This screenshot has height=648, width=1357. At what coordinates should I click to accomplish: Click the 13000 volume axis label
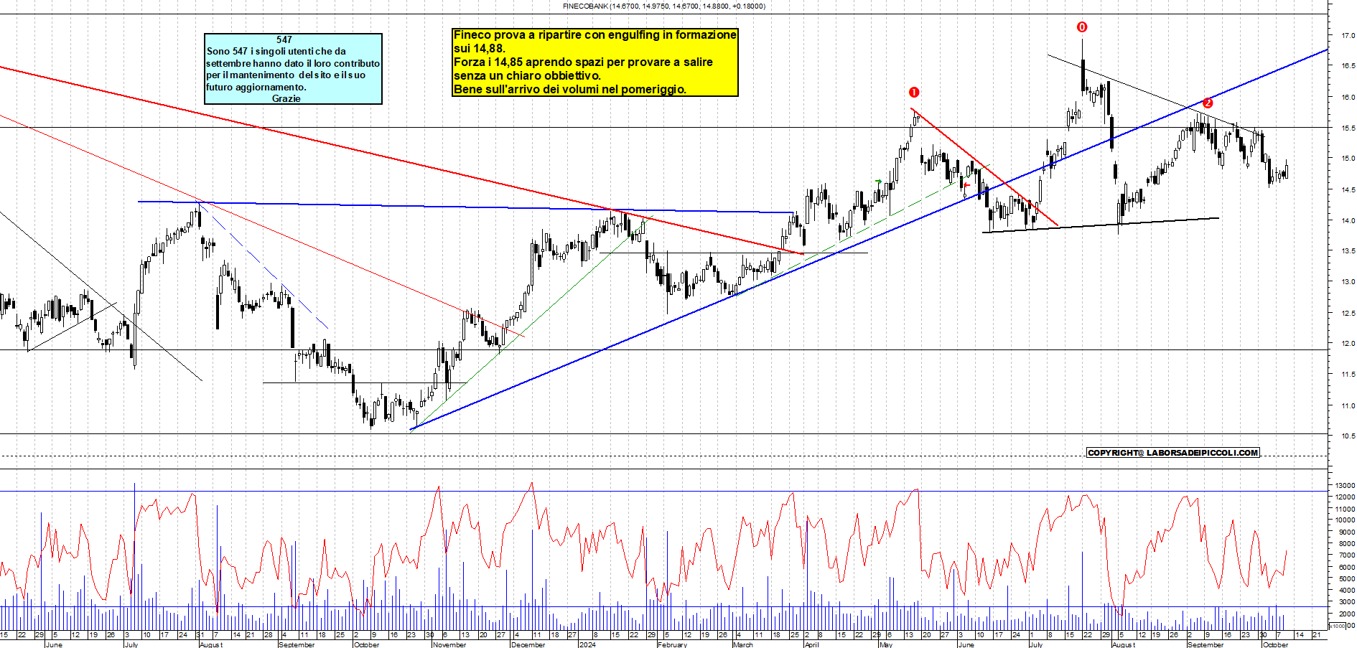coord(1345,485)
